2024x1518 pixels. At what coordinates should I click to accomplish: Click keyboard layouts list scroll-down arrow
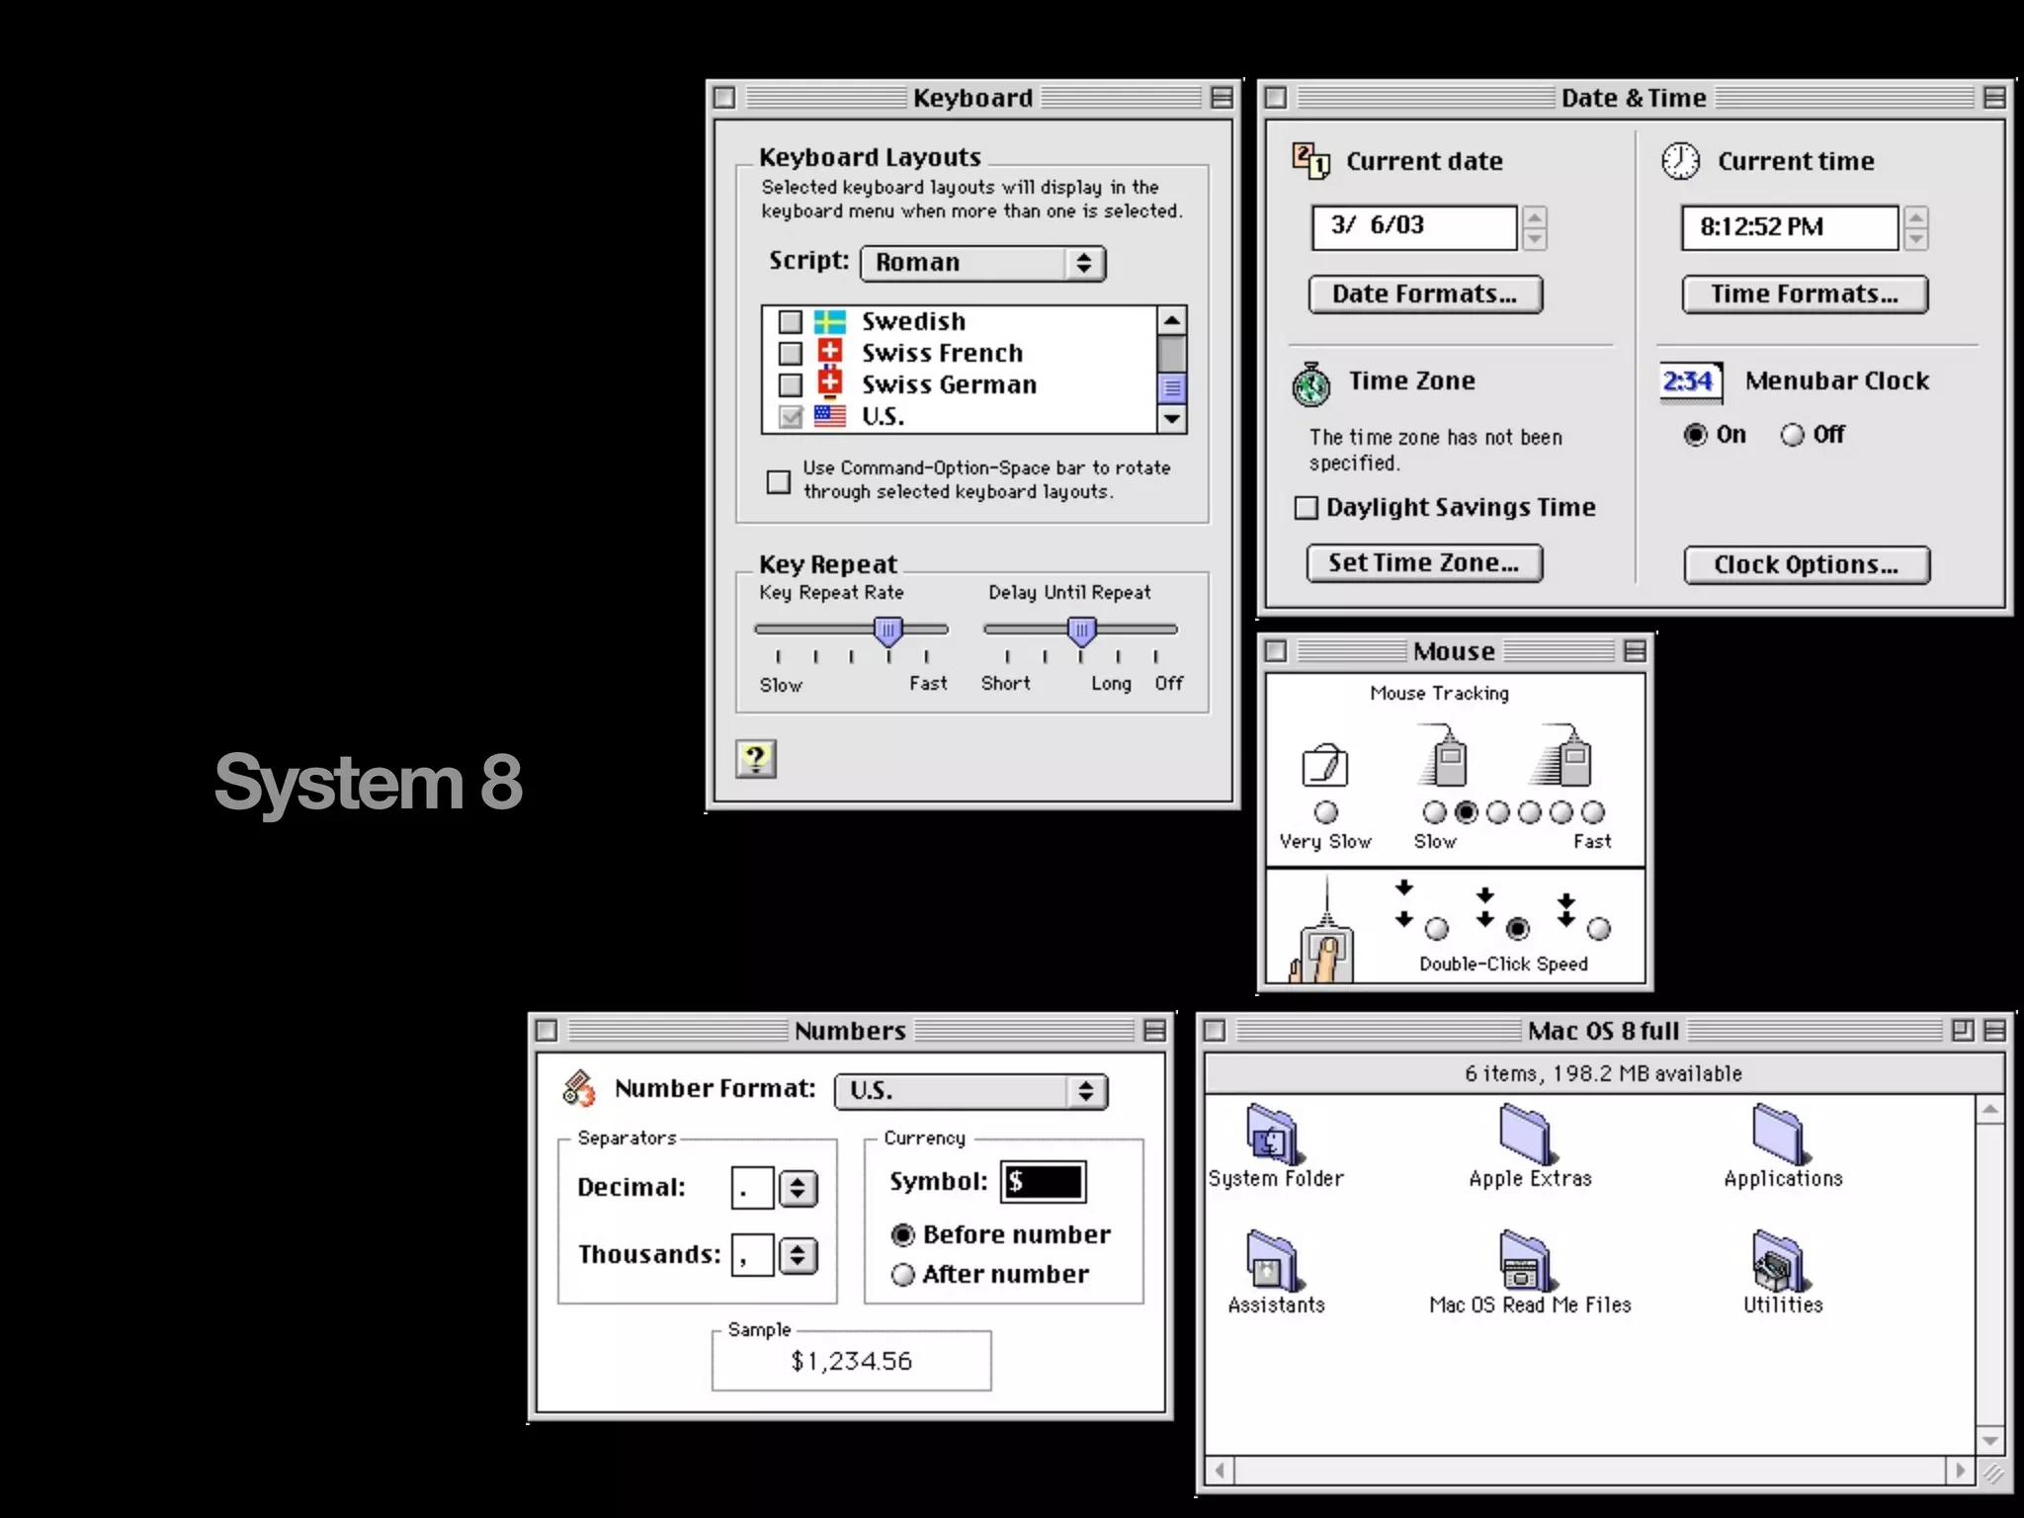point(1172,419)
